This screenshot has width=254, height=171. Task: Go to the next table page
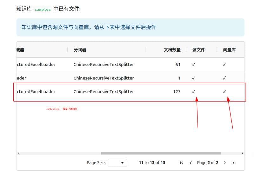tap(225, 163)
